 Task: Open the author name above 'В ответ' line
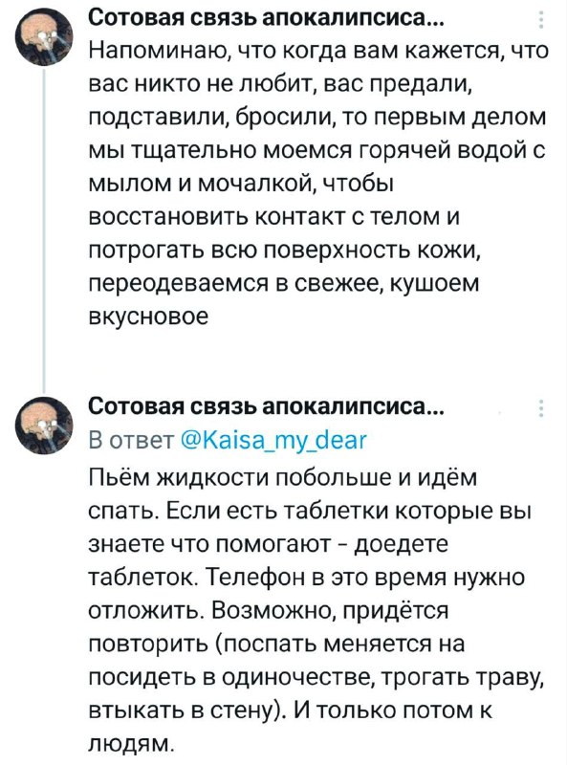click(x=267, y=408)
